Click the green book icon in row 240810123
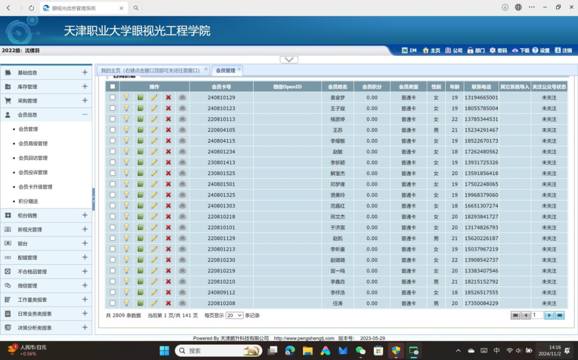Image resolution: width=578 pixels, height=360 pixels. pyautogui.click(x=140, y=109)
